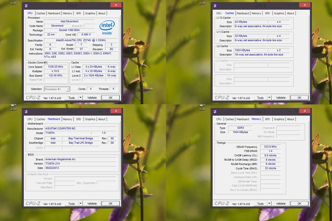Click the CPU-Z logo icon in Caches tab window title bar
This screenshot has height=221, width=332.
[x=215, y=6]
